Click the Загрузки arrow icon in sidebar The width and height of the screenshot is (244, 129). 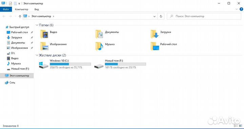point(8,38)
